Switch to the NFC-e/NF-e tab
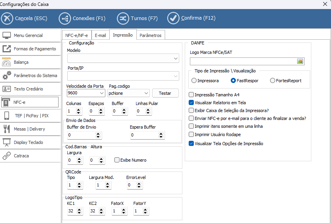 pyautogui.click(x=77, y=35)
